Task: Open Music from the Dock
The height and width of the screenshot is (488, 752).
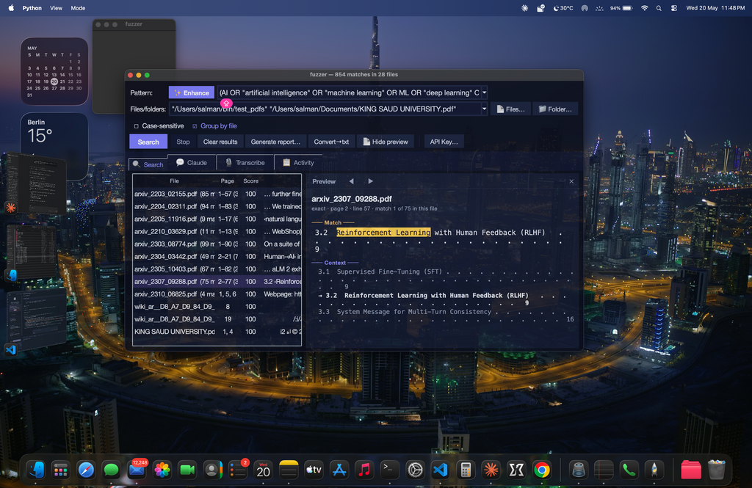Action: click(x=364, y=470)
